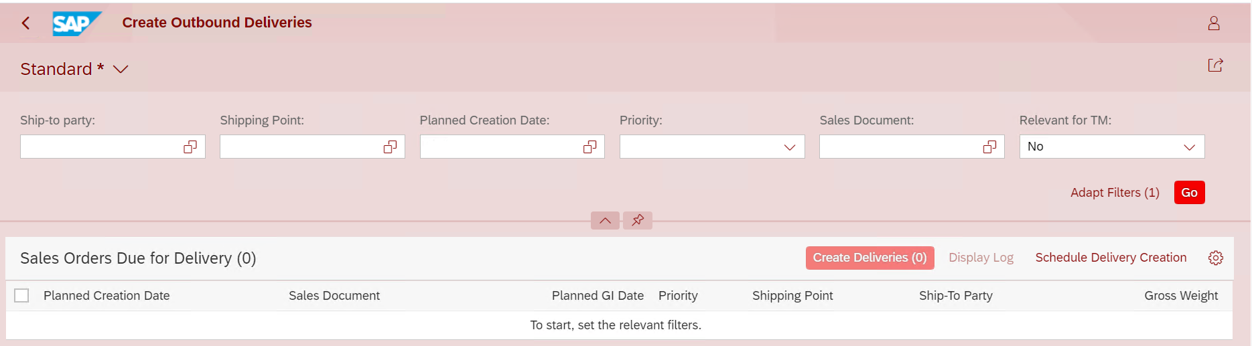This screenshot has height=346, width=1252.
Task: Open Adapt Filters (1)
Action: (1115, 192)
